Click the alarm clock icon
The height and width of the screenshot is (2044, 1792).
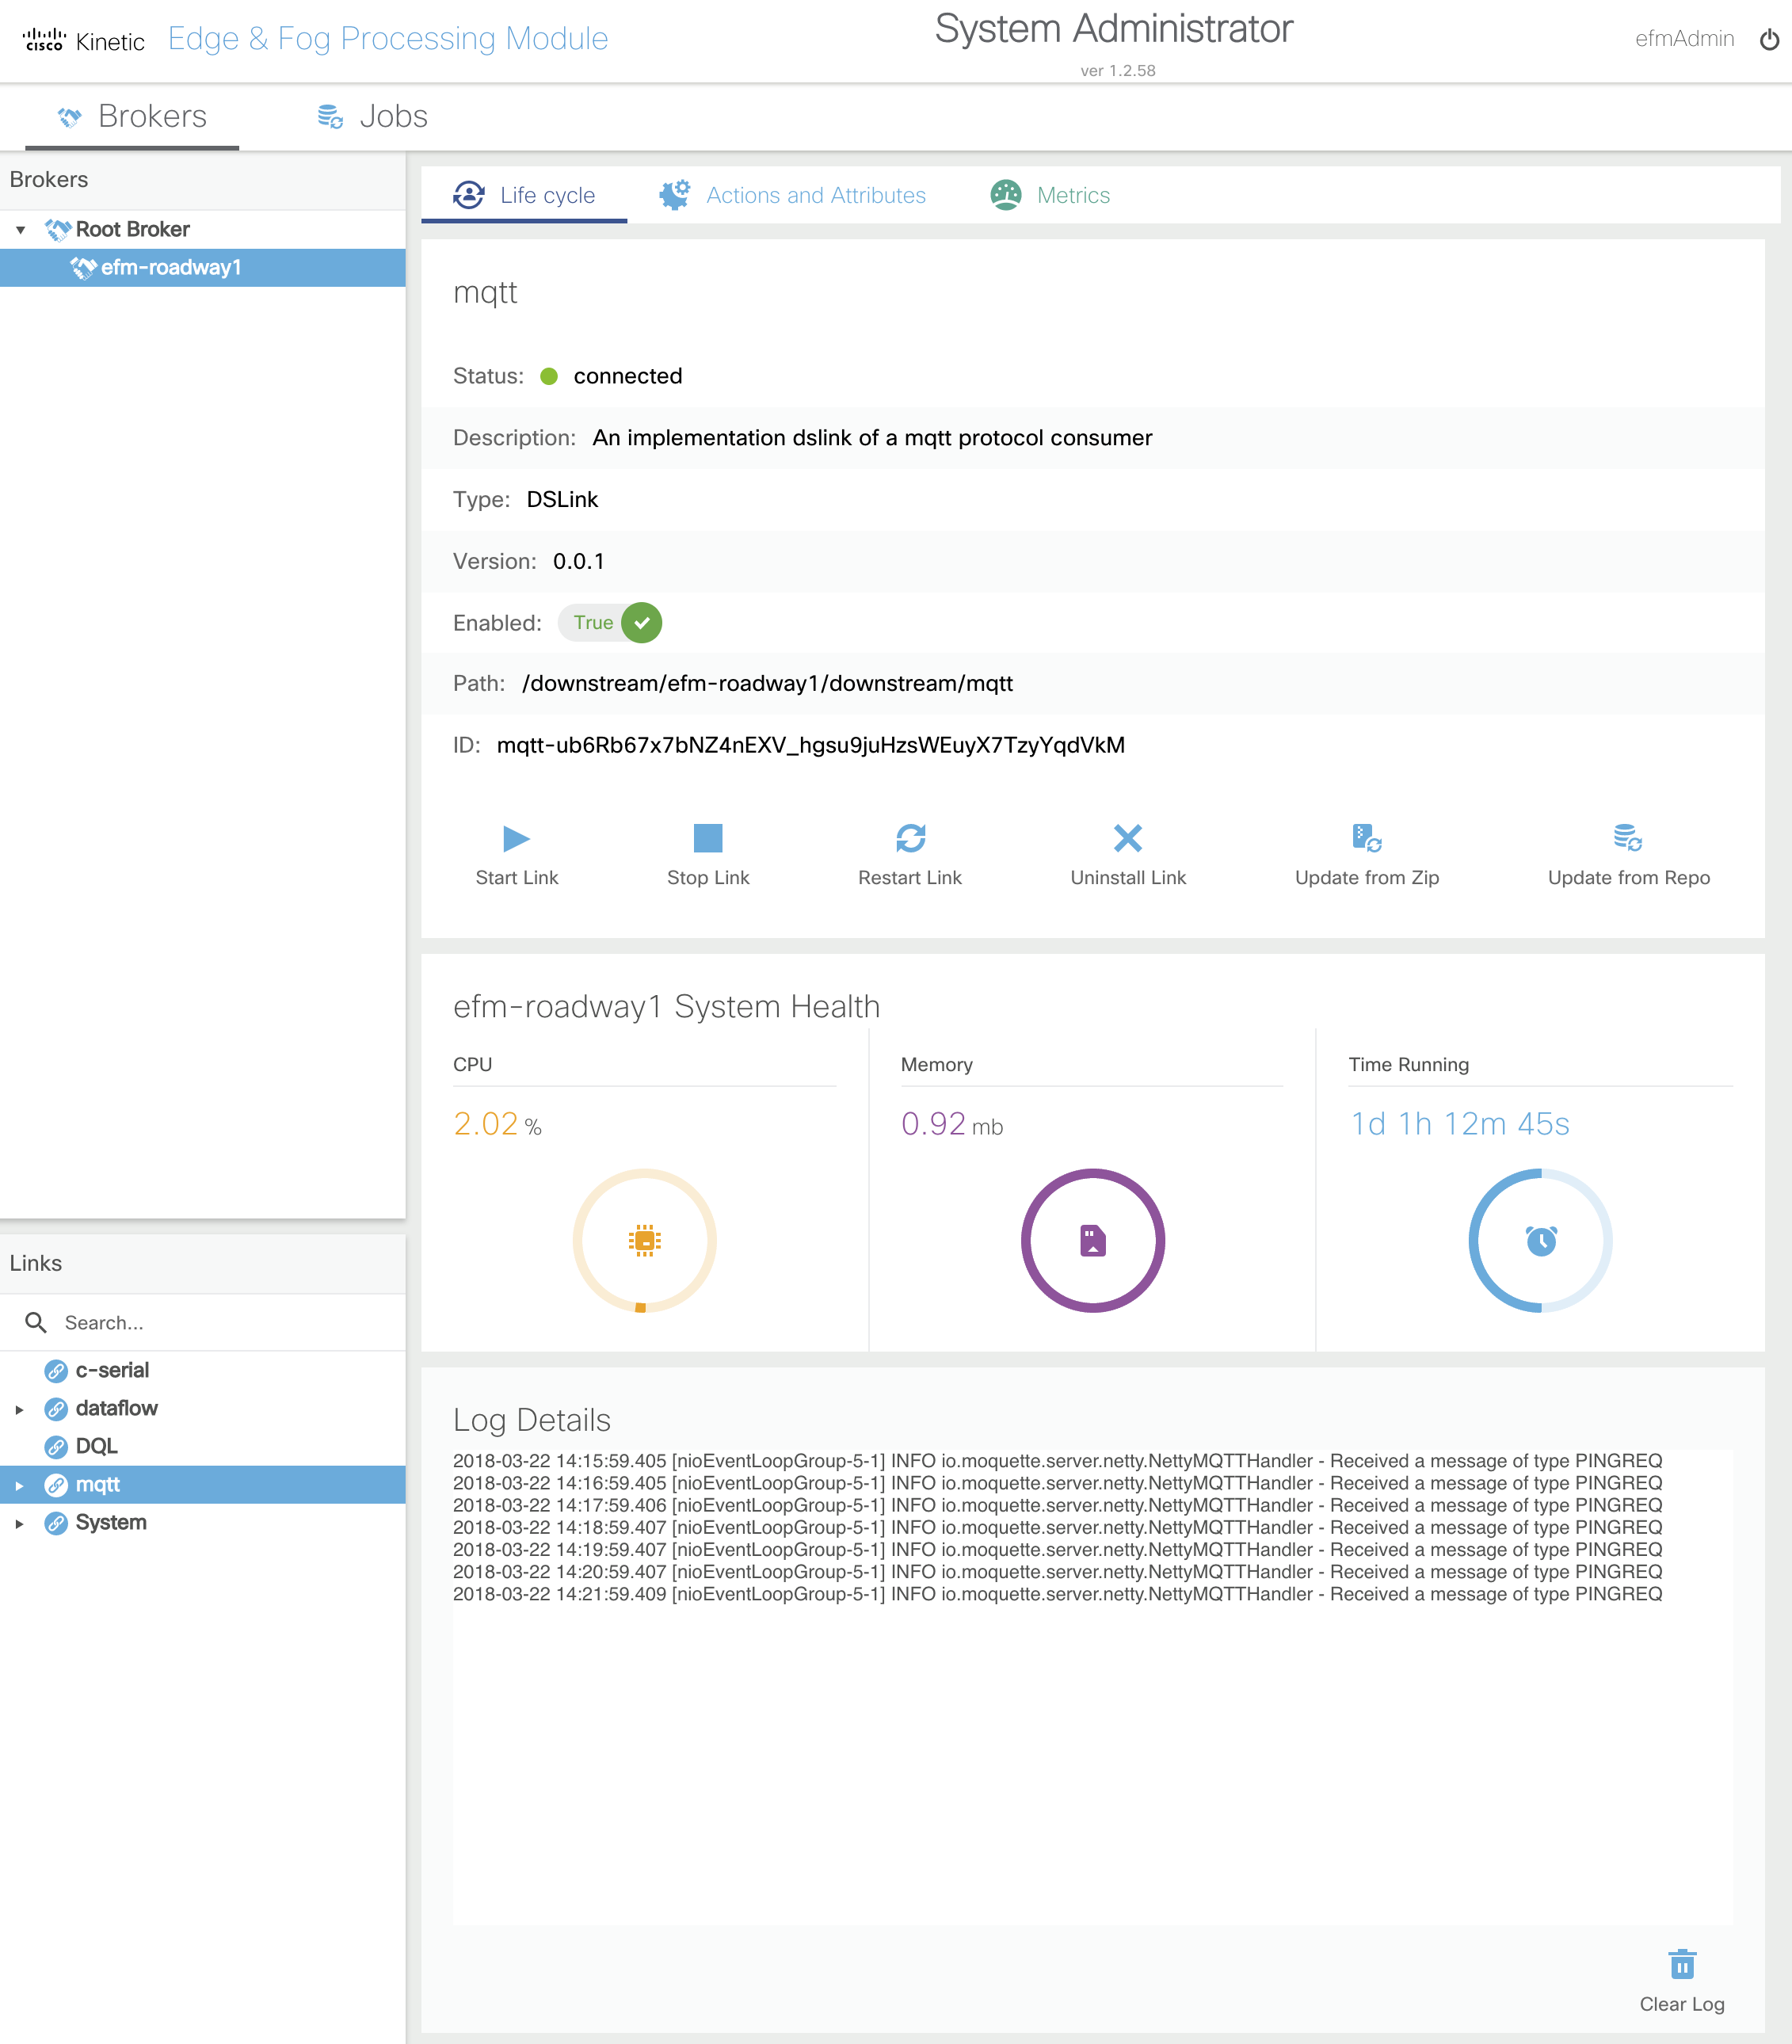pyautogui.click(x=1541, y=1241)
